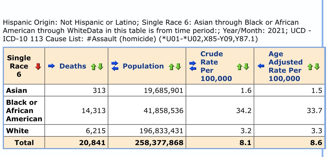
Task: Sort Crude Rate descending with green down arrow
Action: [x=246, y=67]
